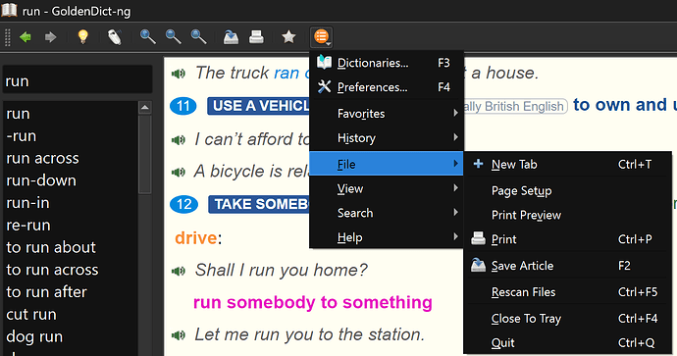Play audio for 'Shall I run you home?'

pos(179,271)
